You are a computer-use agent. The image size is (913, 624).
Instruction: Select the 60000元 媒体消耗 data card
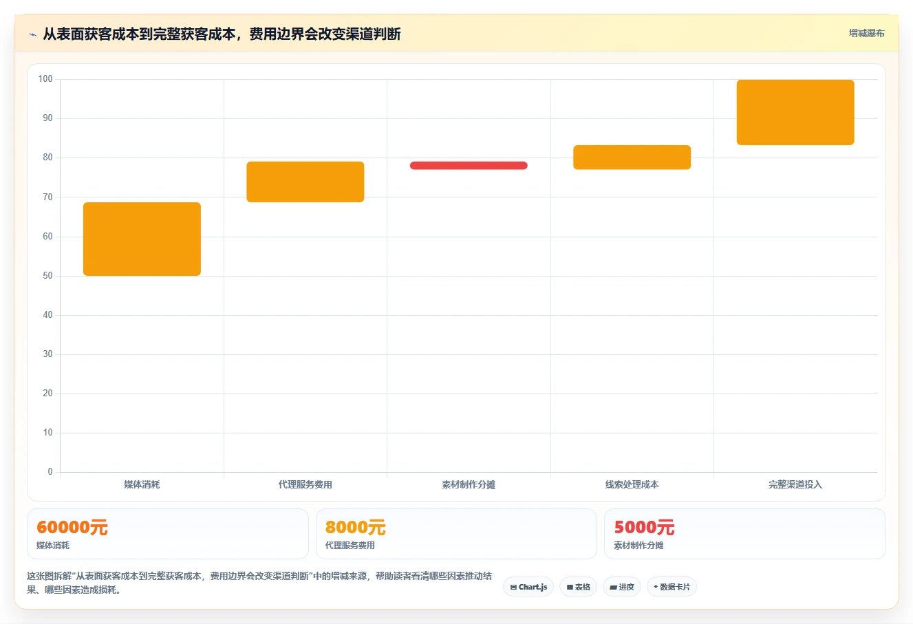[168, 534]
